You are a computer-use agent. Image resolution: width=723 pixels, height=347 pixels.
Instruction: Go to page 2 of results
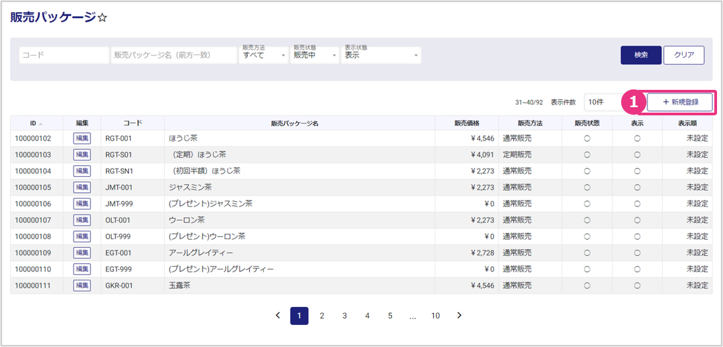point(322,316)
